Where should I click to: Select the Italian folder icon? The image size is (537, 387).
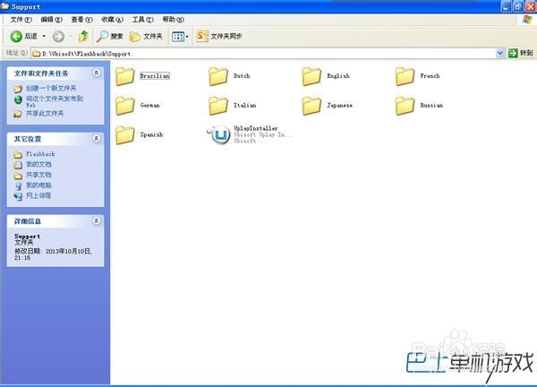click(218, 106)
